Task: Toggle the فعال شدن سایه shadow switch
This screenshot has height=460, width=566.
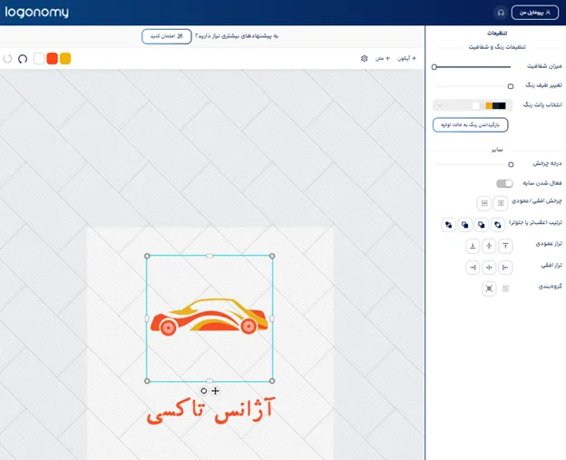Action: point(504,183)
